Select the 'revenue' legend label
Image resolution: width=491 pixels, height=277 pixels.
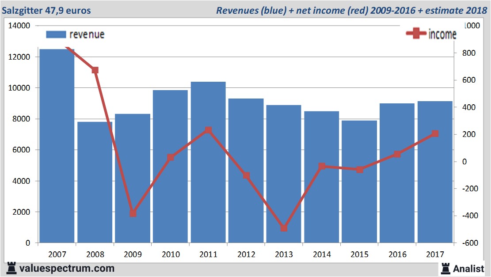[x=87, y=34]
